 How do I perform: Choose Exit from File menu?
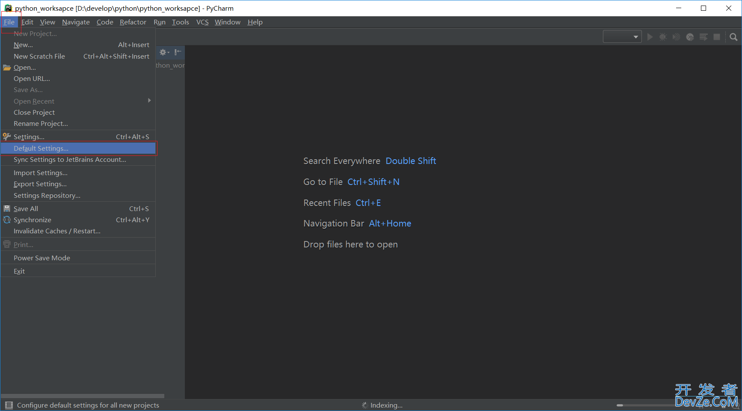click(x=78, y=271)
